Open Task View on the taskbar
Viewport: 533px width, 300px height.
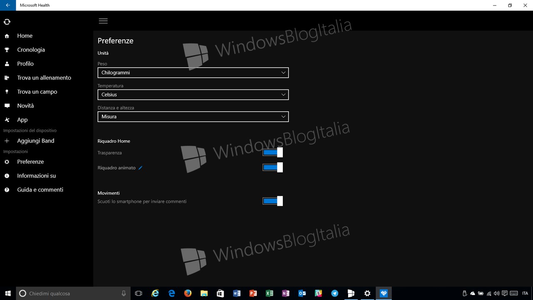click(139, 293)
